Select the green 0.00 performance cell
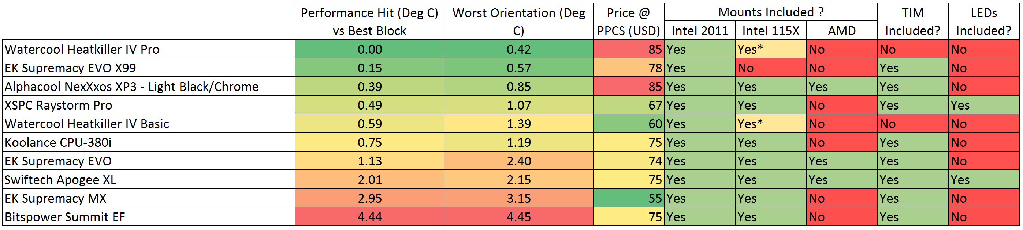 click(369, 49)
